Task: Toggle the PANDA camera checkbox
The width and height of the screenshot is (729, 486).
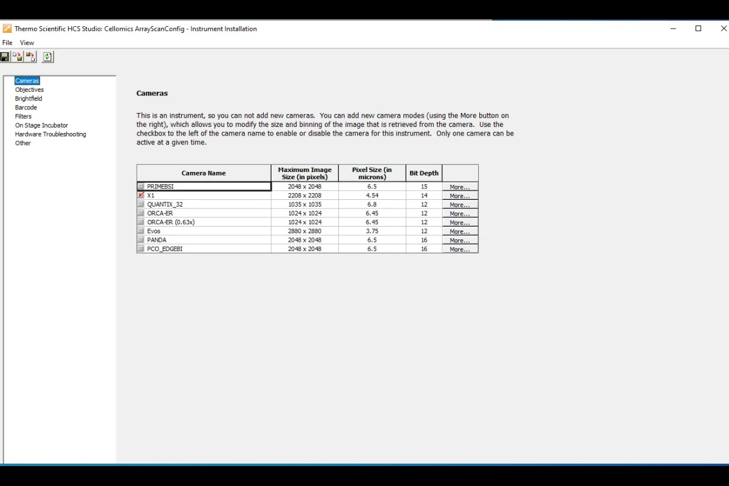Action: pyautogui.click(x=142, y=240)
